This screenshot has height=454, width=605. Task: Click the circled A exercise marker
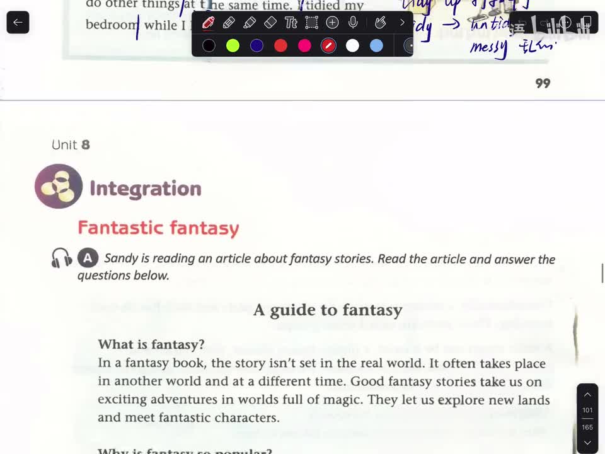click(x=88, y=258)
